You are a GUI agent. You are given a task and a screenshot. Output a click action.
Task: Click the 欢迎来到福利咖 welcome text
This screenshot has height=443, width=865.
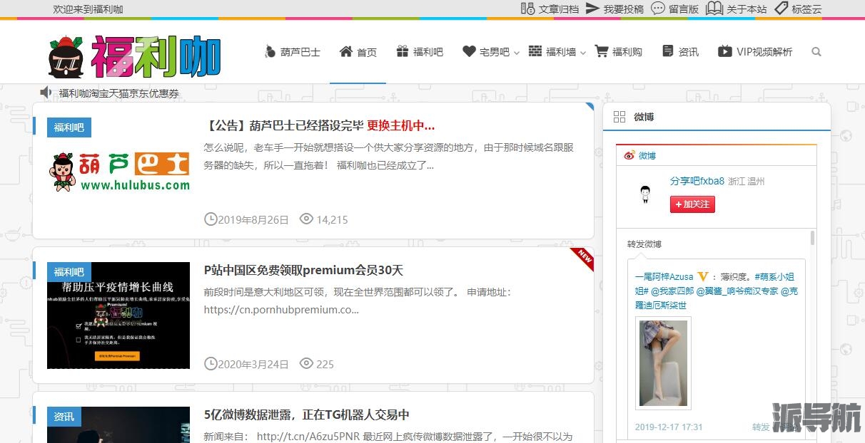click(x=88, y=9)
